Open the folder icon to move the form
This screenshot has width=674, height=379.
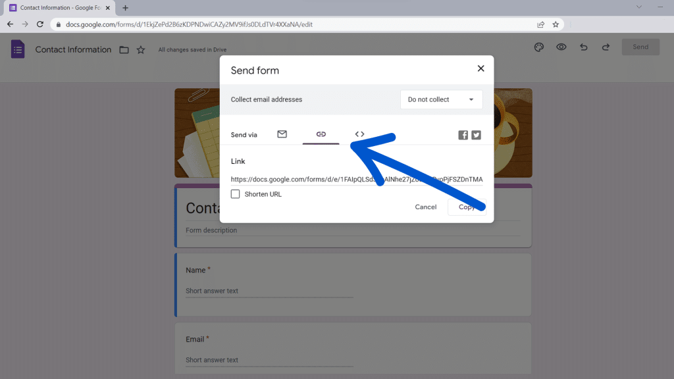click(x=124, y=49)
